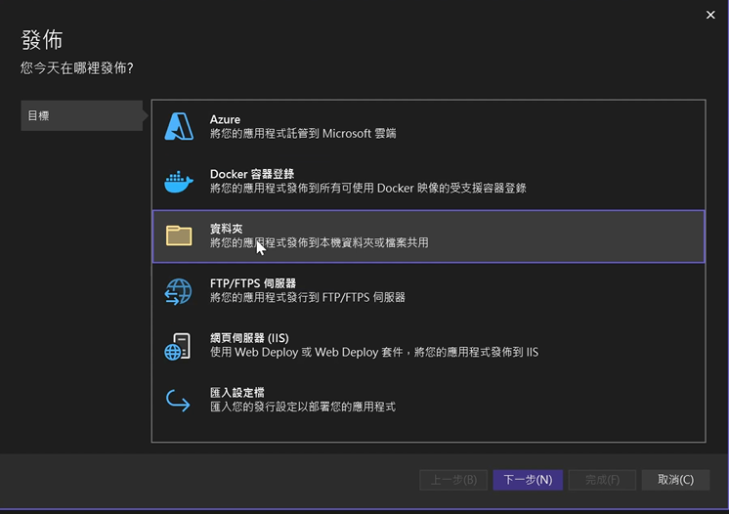Screen dimensions: 729x514
Task: Select 網頁伺服器 (IIS) option
Action: coord(249,338)
